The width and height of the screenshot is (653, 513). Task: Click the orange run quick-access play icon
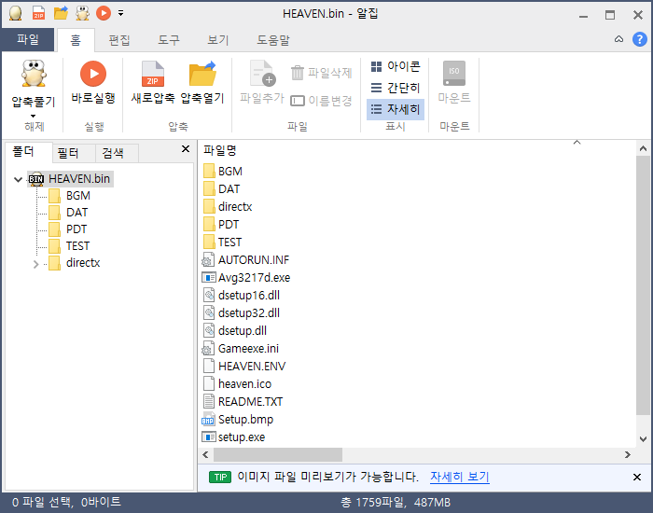pos(104,13)
